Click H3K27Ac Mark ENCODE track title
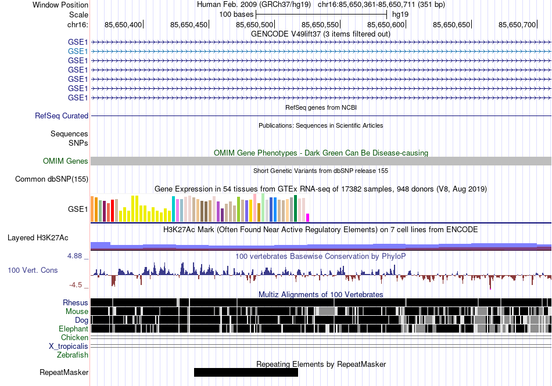The height and width of the screenshot is (386, 552). click(321, 230)
